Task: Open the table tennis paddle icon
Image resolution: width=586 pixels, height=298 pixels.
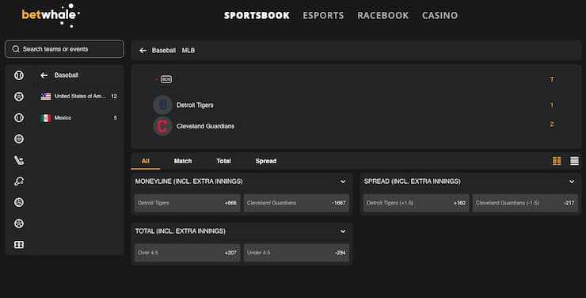Action: point(19,181)
